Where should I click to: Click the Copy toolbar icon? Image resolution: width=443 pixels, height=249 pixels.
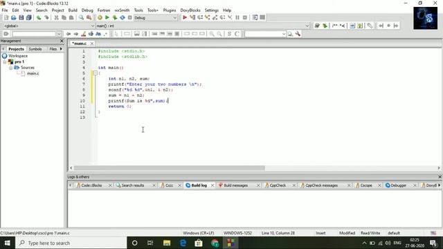coord(64,17)
